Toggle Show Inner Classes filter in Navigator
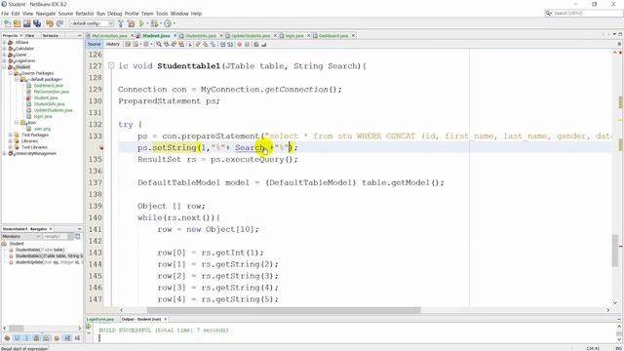Viewport: 624px width, 351px height. coord(47,338)
